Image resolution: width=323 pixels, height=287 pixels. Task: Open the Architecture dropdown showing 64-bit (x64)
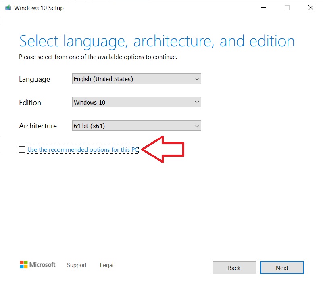coord(136,126)
